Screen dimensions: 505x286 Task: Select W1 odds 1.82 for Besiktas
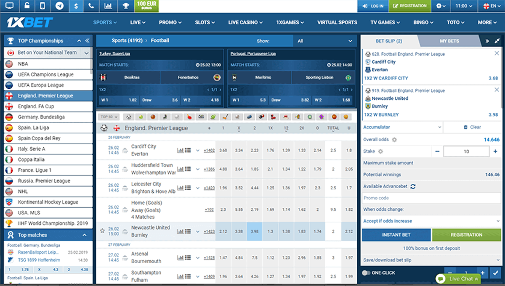(118, 100)
